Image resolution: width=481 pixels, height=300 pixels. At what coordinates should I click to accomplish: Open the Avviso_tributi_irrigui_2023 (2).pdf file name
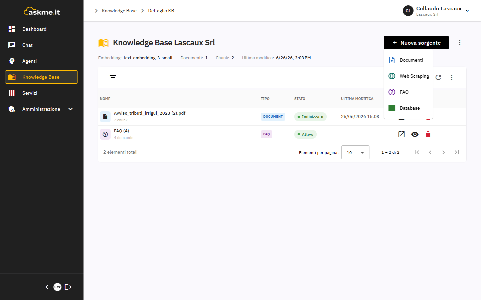tap(150, 113)
